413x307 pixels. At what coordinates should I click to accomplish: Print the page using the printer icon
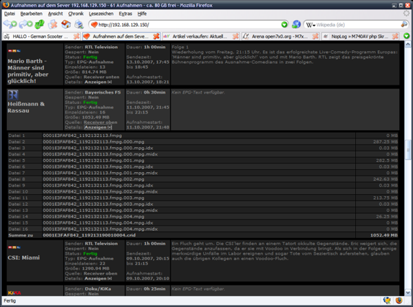click(78, 25)
